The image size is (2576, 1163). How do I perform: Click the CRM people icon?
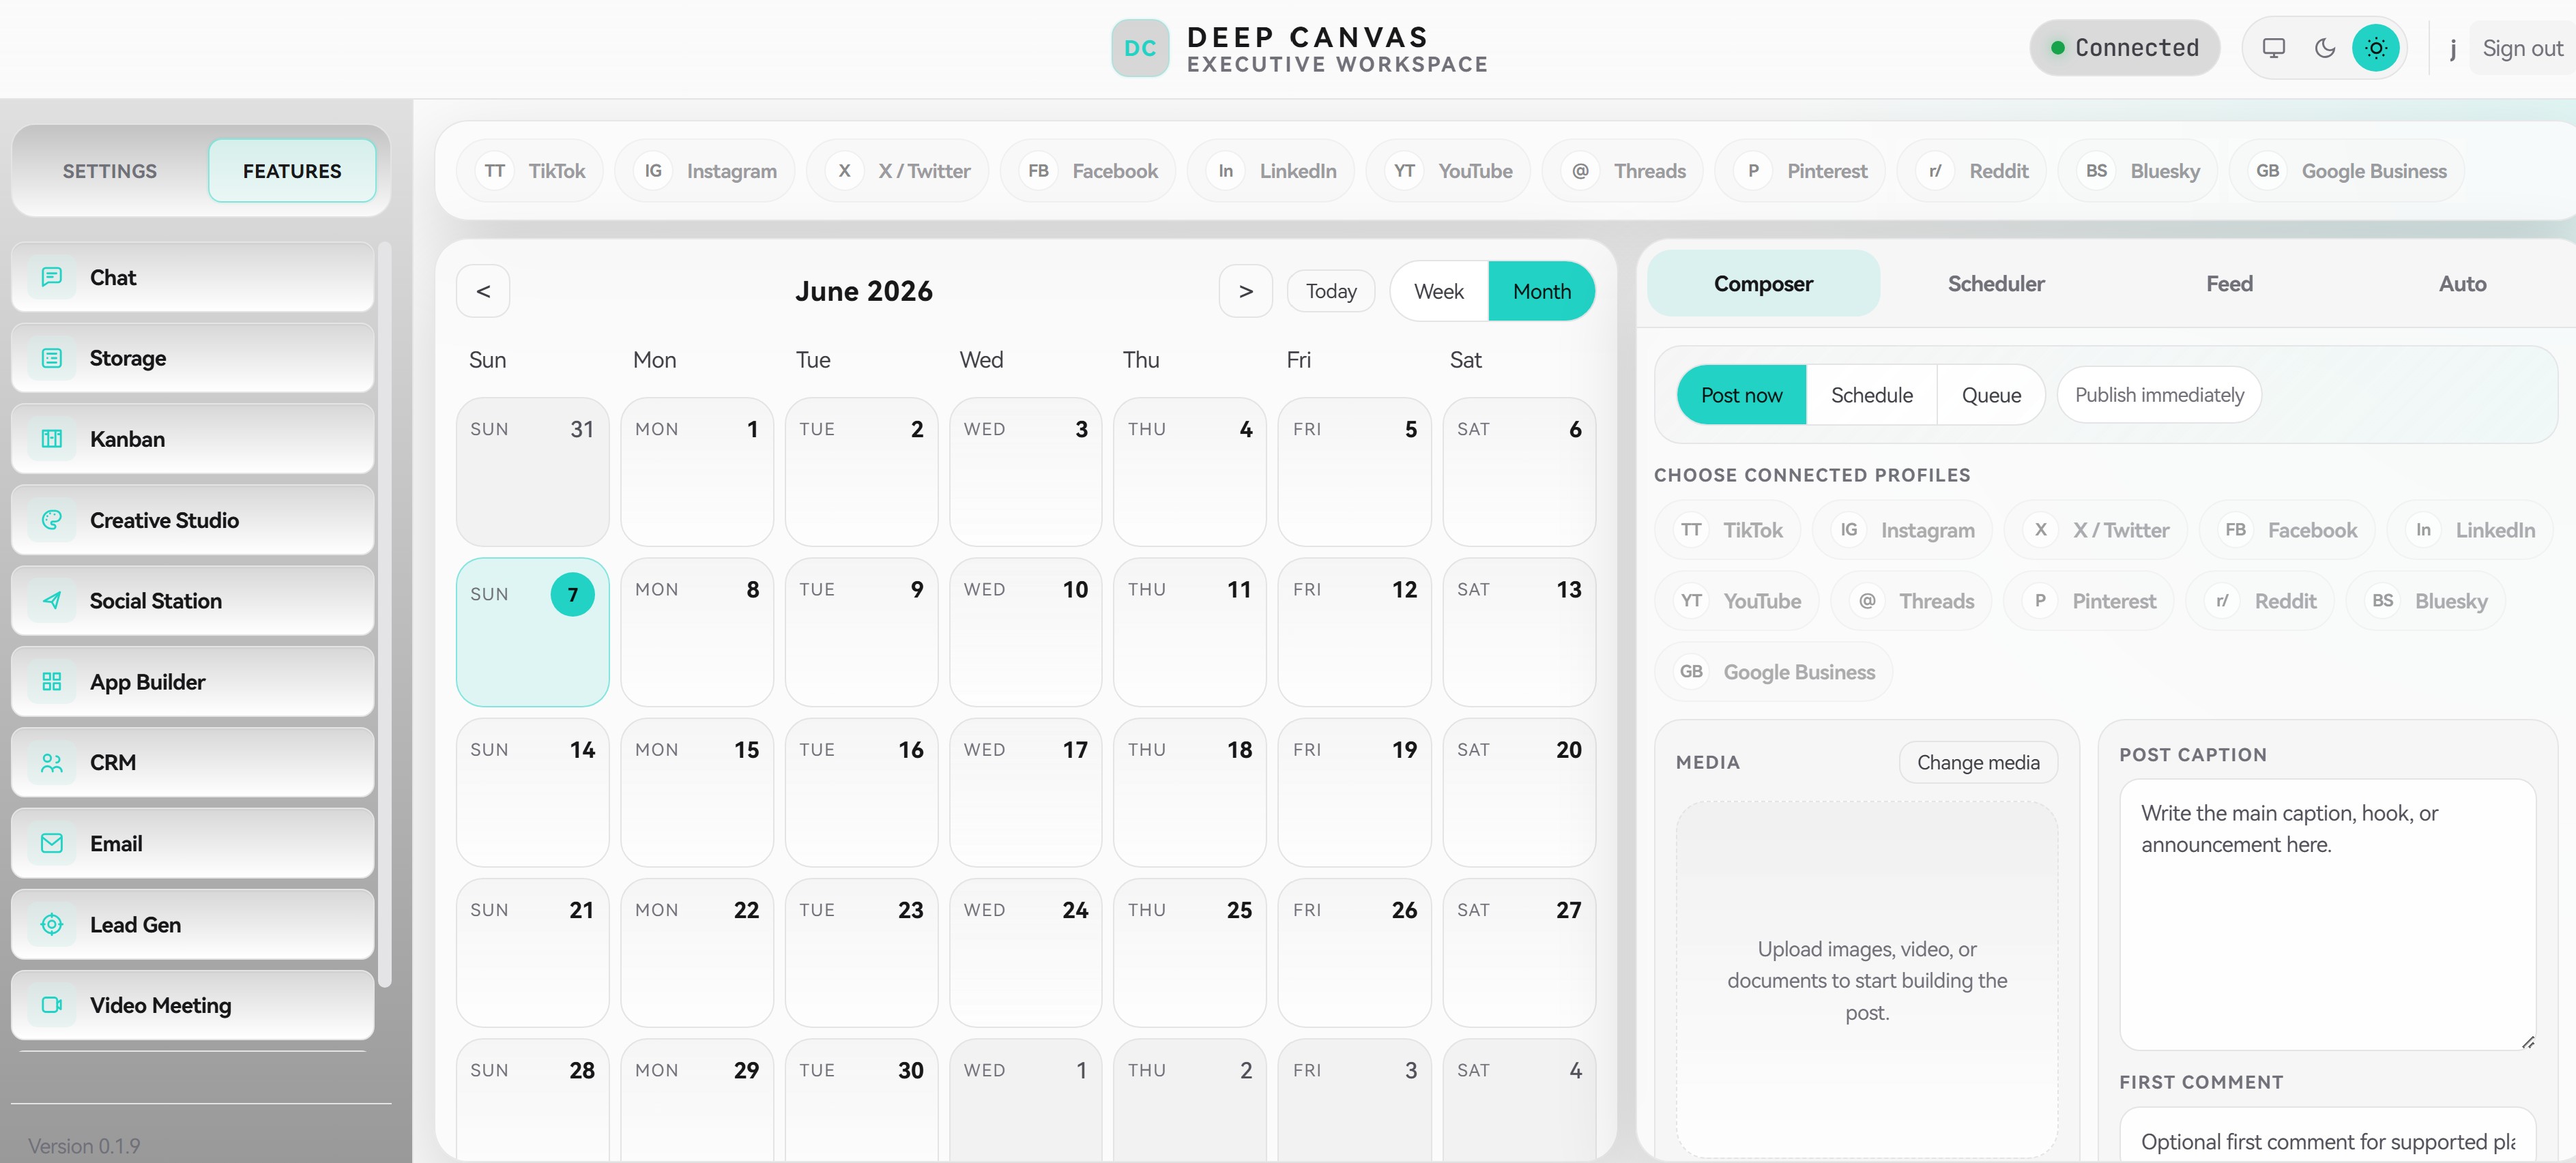coord(52,763)
